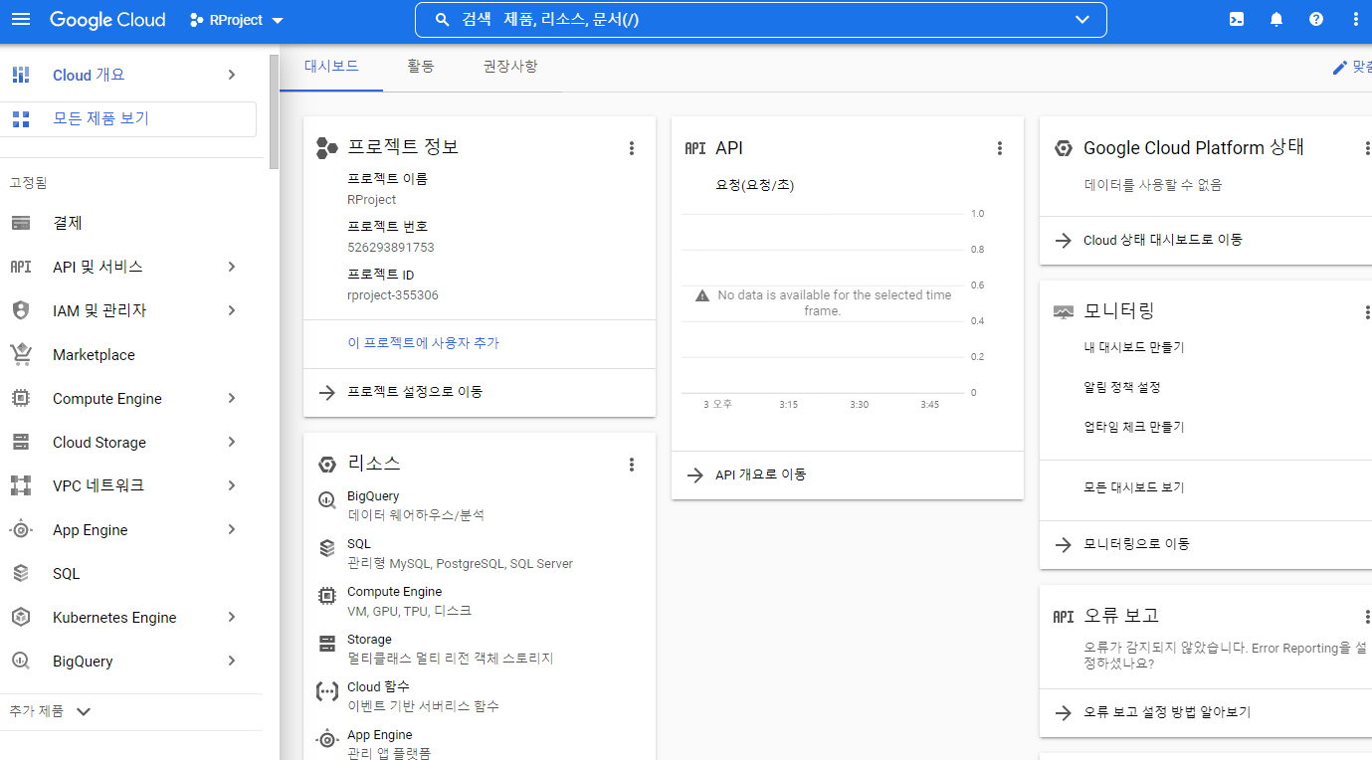Image resolution: width=1372 pixels, height=760 pixels.
Task: Click 모든 제품 보기 button
Action: pyautogui.click(x=128, y=119)
